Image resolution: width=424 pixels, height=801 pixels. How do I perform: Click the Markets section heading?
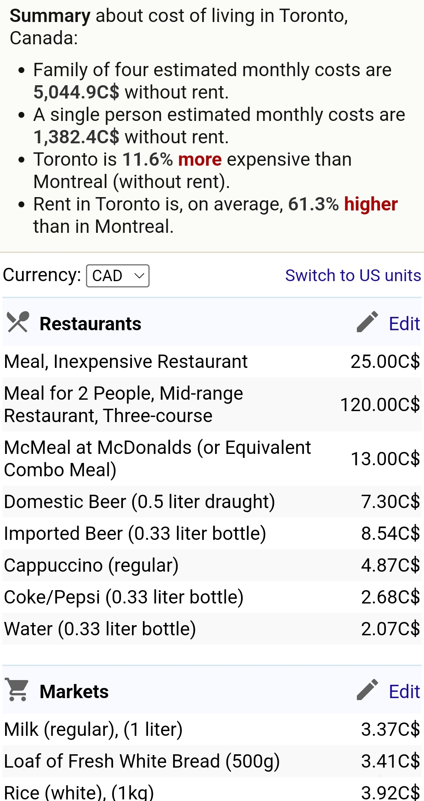[74, 691]
